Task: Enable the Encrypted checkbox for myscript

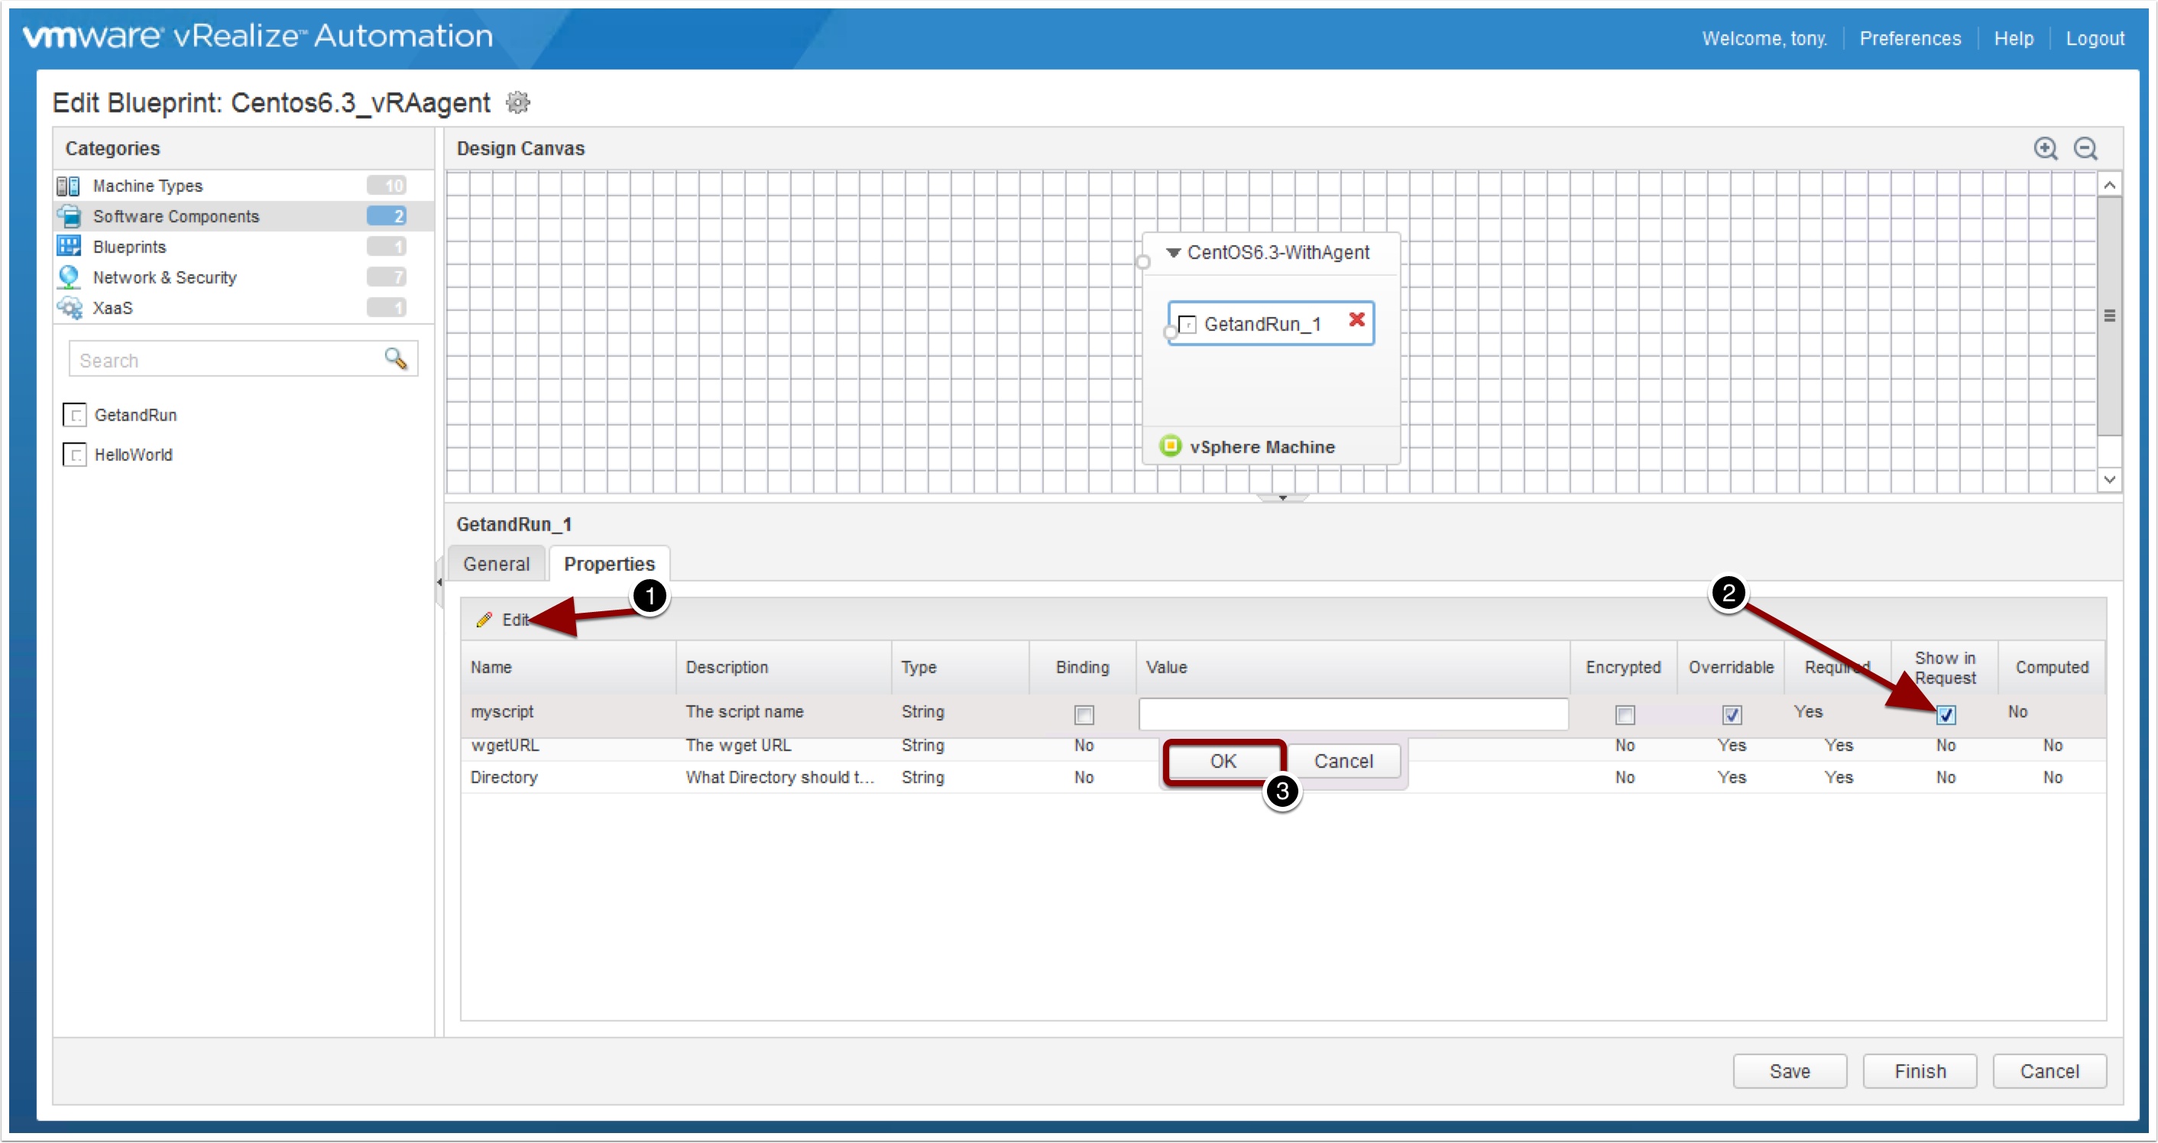Action: [1625, 714]
